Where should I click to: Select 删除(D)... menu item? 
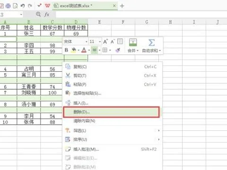(111, 112)
